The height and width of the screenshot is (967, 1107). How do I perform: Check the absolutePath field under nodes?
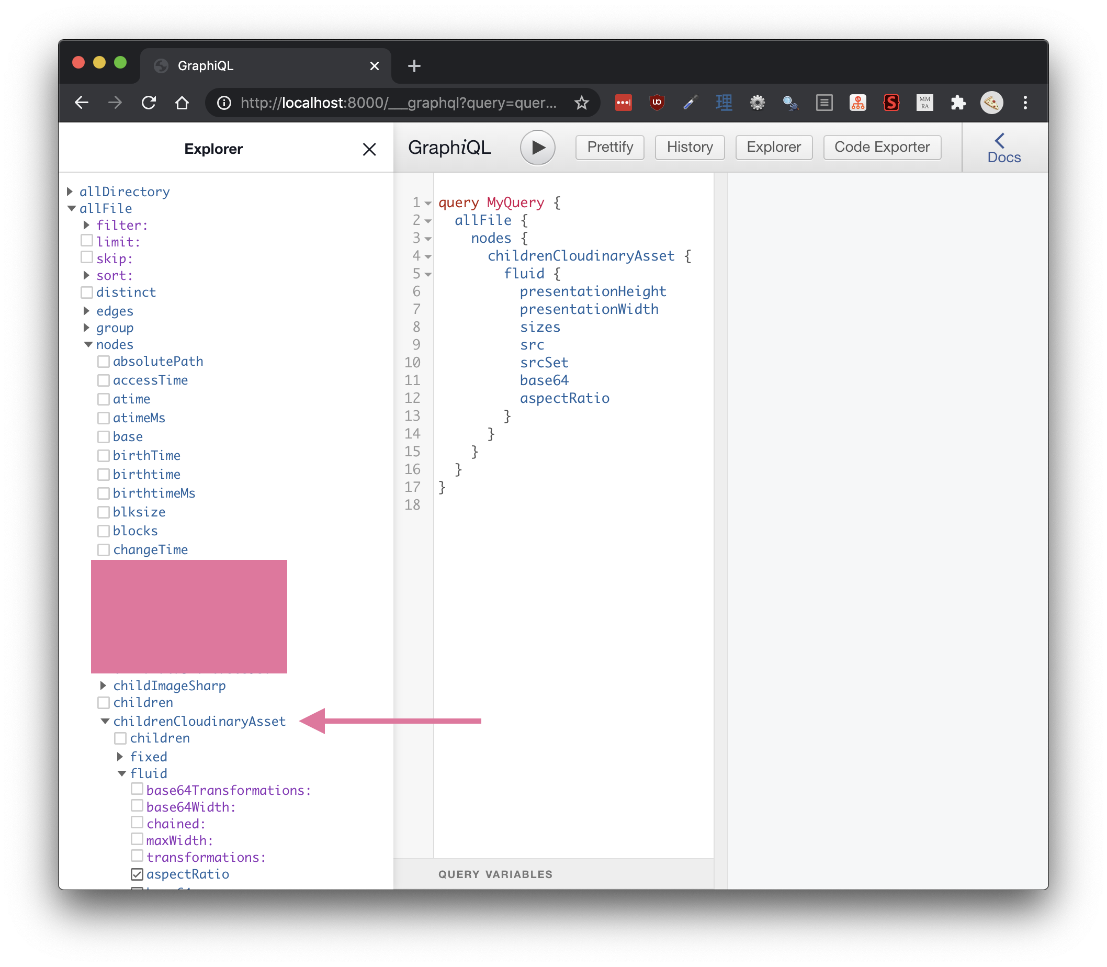click(104, 361)
